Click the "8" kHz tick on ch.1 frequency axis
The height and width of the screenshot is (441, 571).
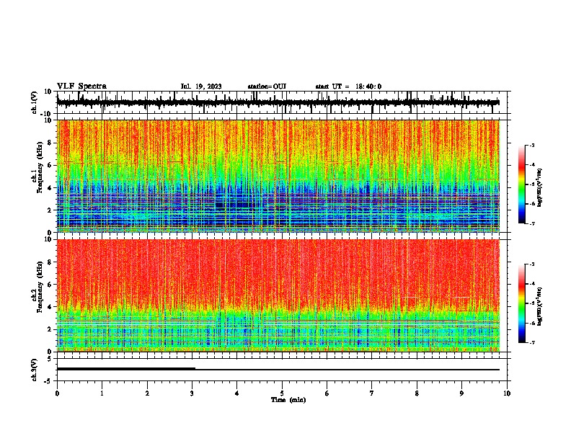click(50, 143)
